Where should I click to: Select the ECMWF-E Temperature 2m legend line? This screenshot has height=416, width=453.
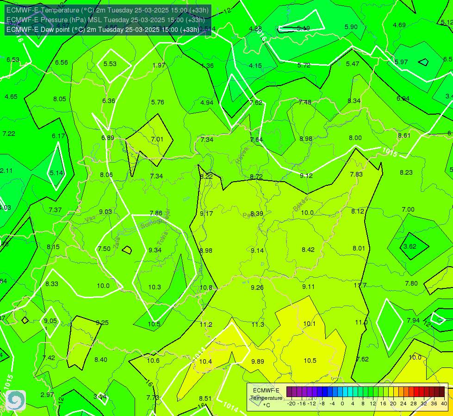(107, 10)
